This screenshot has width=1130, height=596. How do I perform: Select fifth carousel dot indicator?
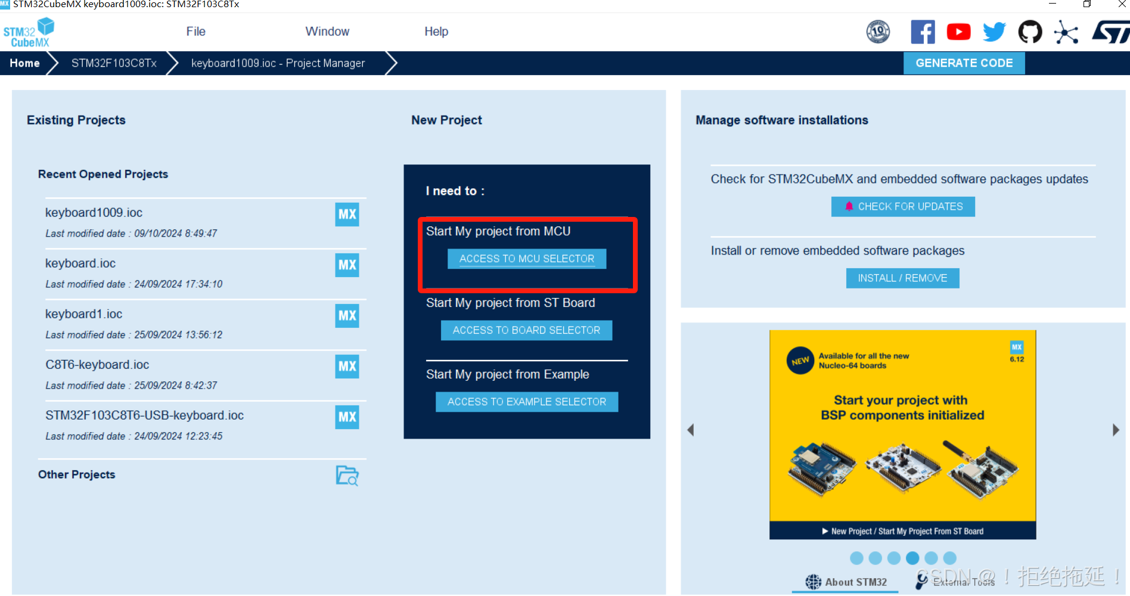coord(931,558)
